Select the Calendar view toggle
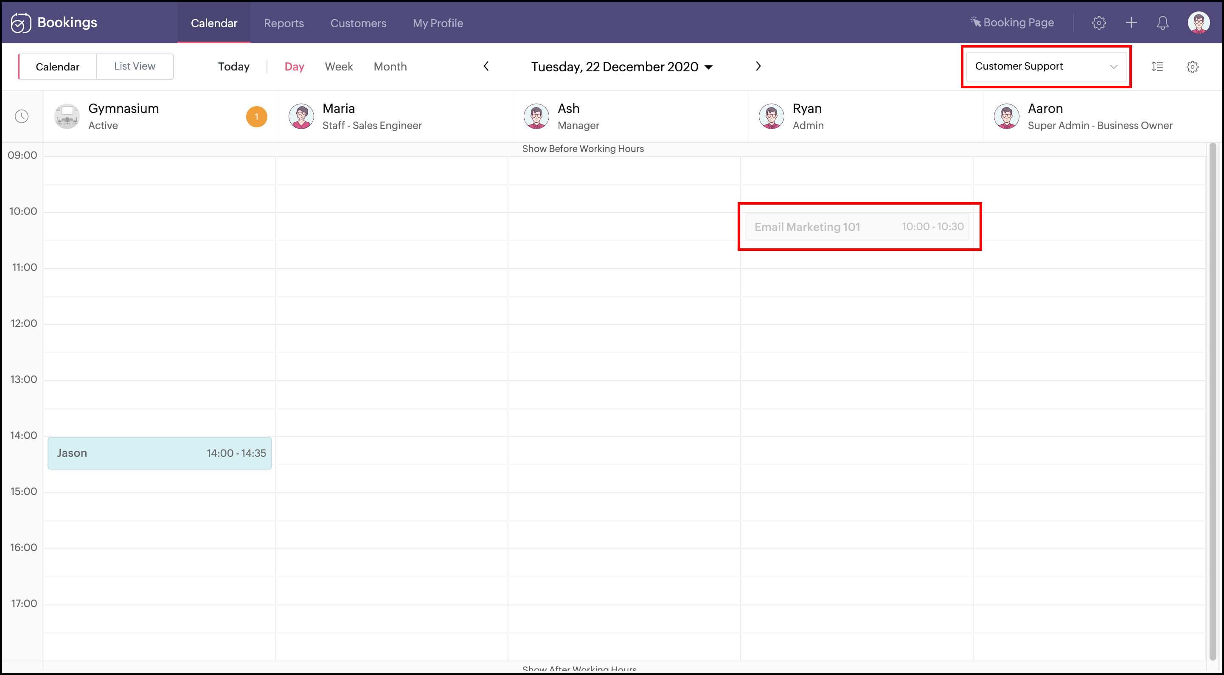The width and height of the screenshot is (1224, 675). (57, 67)
